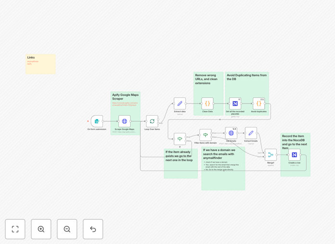Open the Create a row NocoDB node
This screenshot has width=335, height=244.
click(295, 155)
